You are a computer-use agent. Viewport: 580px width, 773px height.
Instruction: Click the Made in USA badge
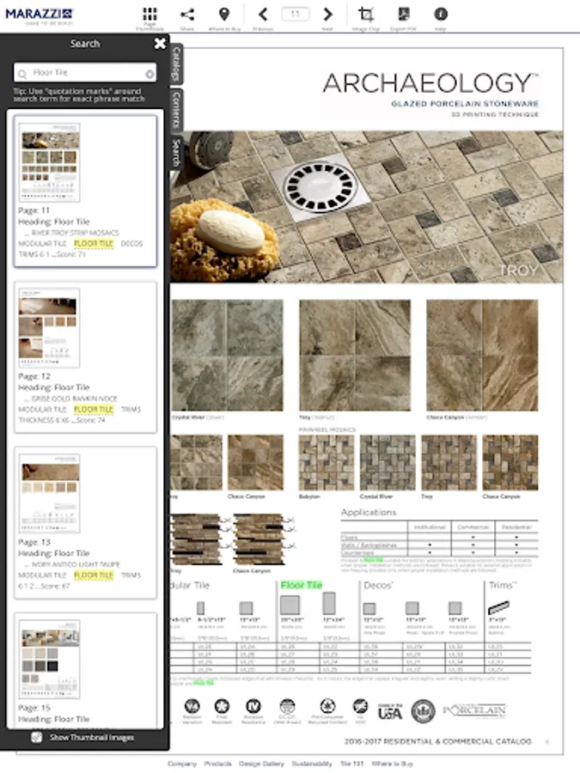click(x=390, y=710)
